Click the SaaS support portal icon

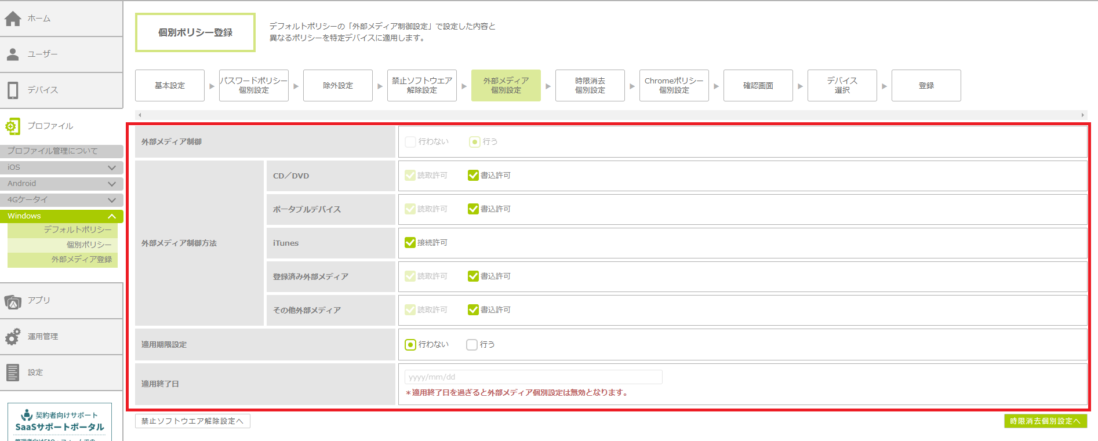click(27, 415)
